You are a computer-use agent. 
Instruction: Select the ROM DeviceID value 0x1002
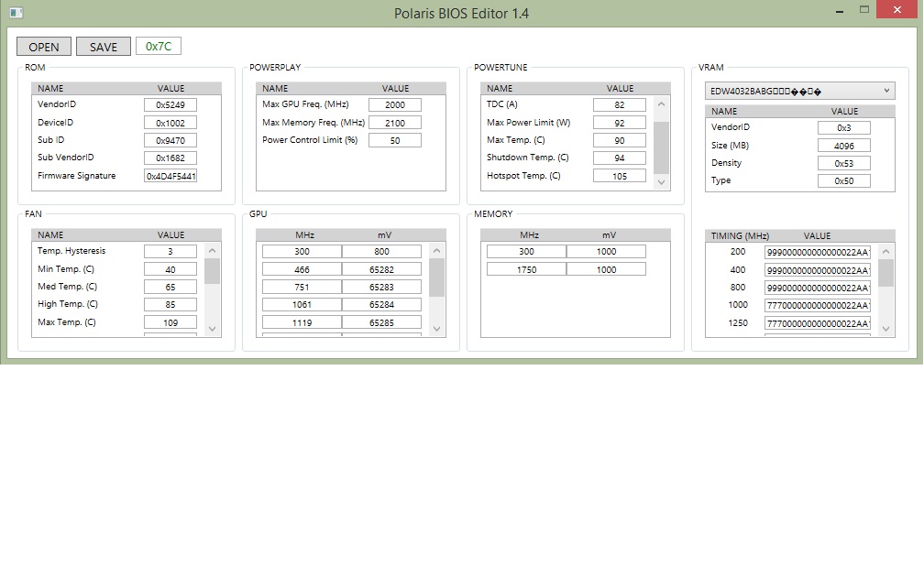tap(170, 123)
